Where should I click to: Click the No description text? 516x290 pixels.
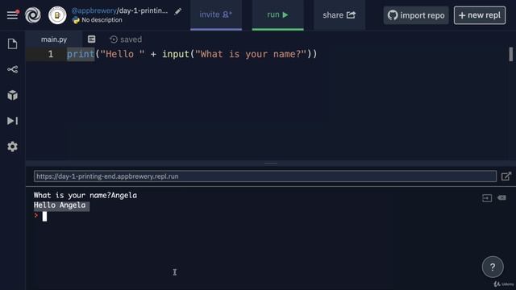[102, 20]
